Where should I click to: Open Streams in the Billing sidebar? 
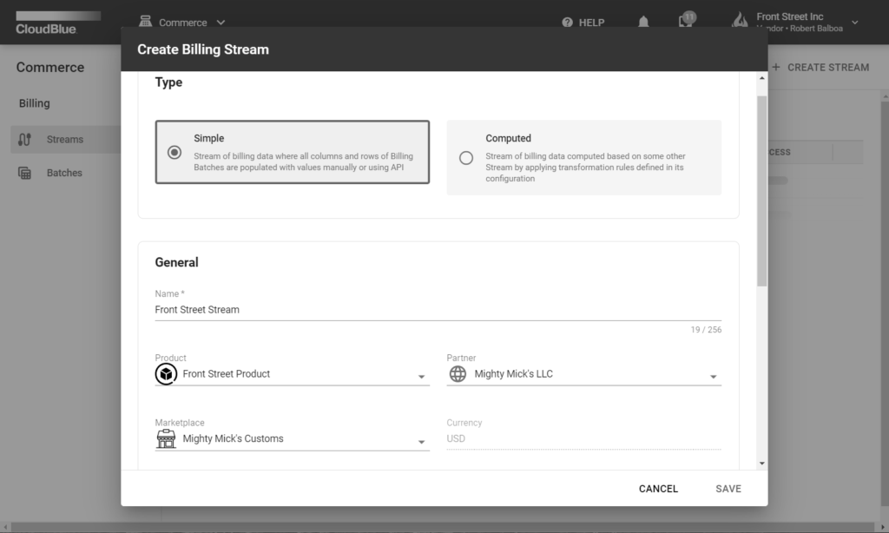65,140
